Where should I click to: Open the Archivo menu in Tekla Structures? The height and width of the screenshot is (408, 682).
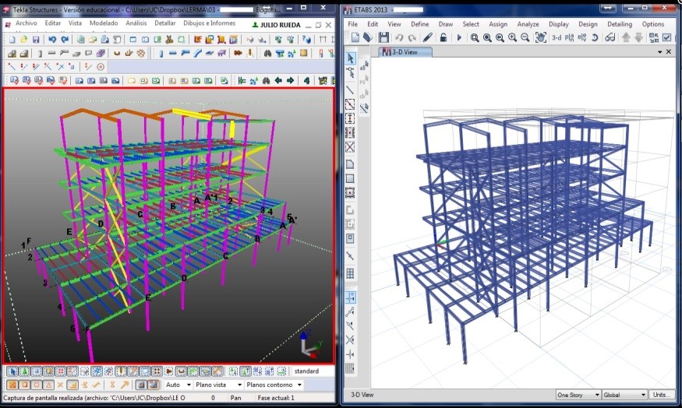coord(26,23)
